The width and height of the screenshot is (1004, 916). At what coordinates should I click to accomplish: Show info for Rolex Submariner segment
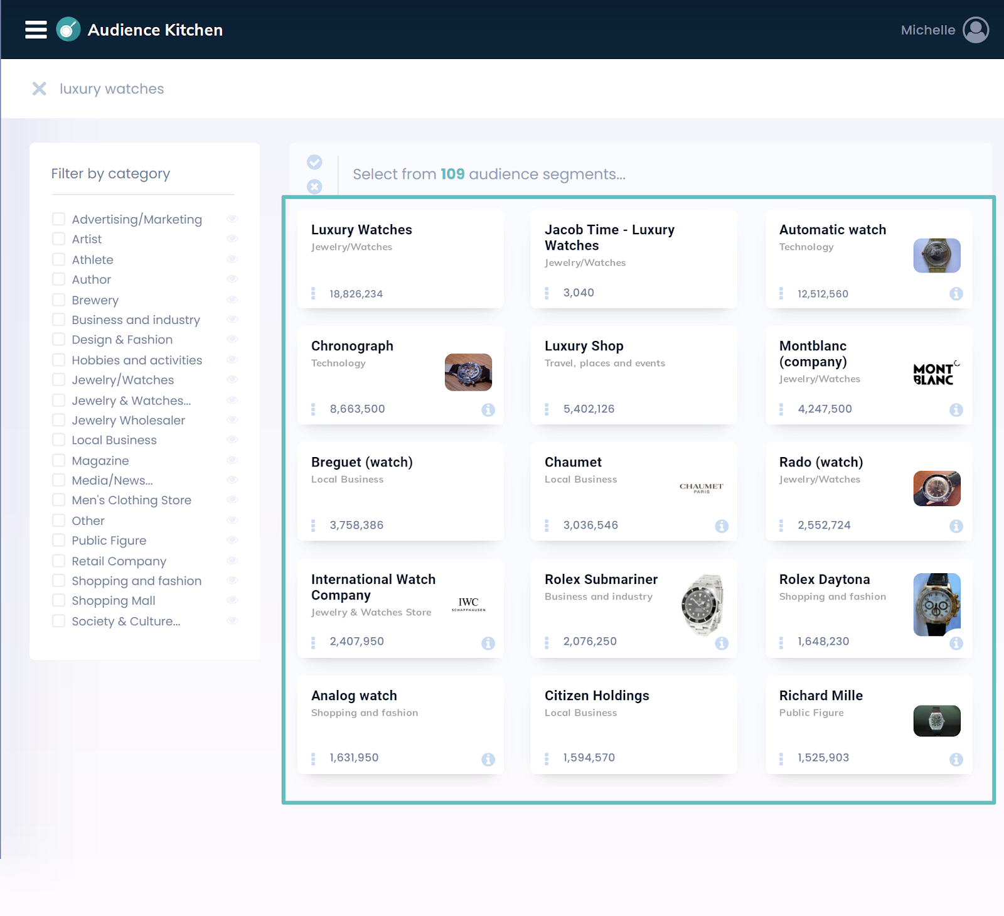722,643
